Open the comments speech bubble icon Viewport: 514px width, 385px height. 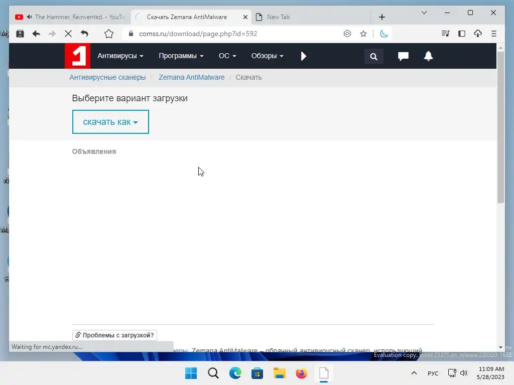point(403,56)
